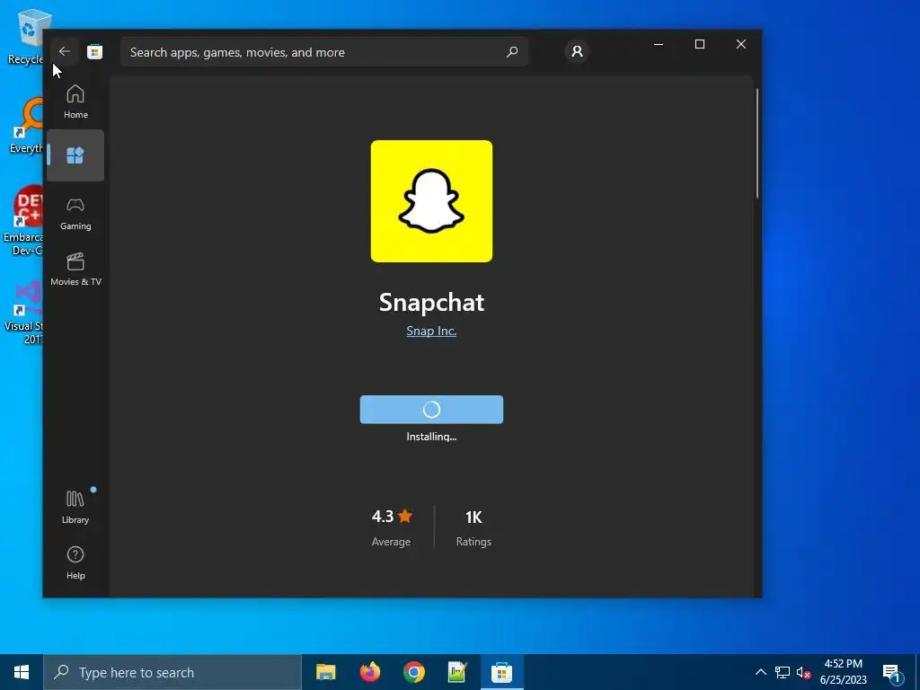The image size is (920, 690).
Task: Click the network status tray icon
Action: [783, 672]
